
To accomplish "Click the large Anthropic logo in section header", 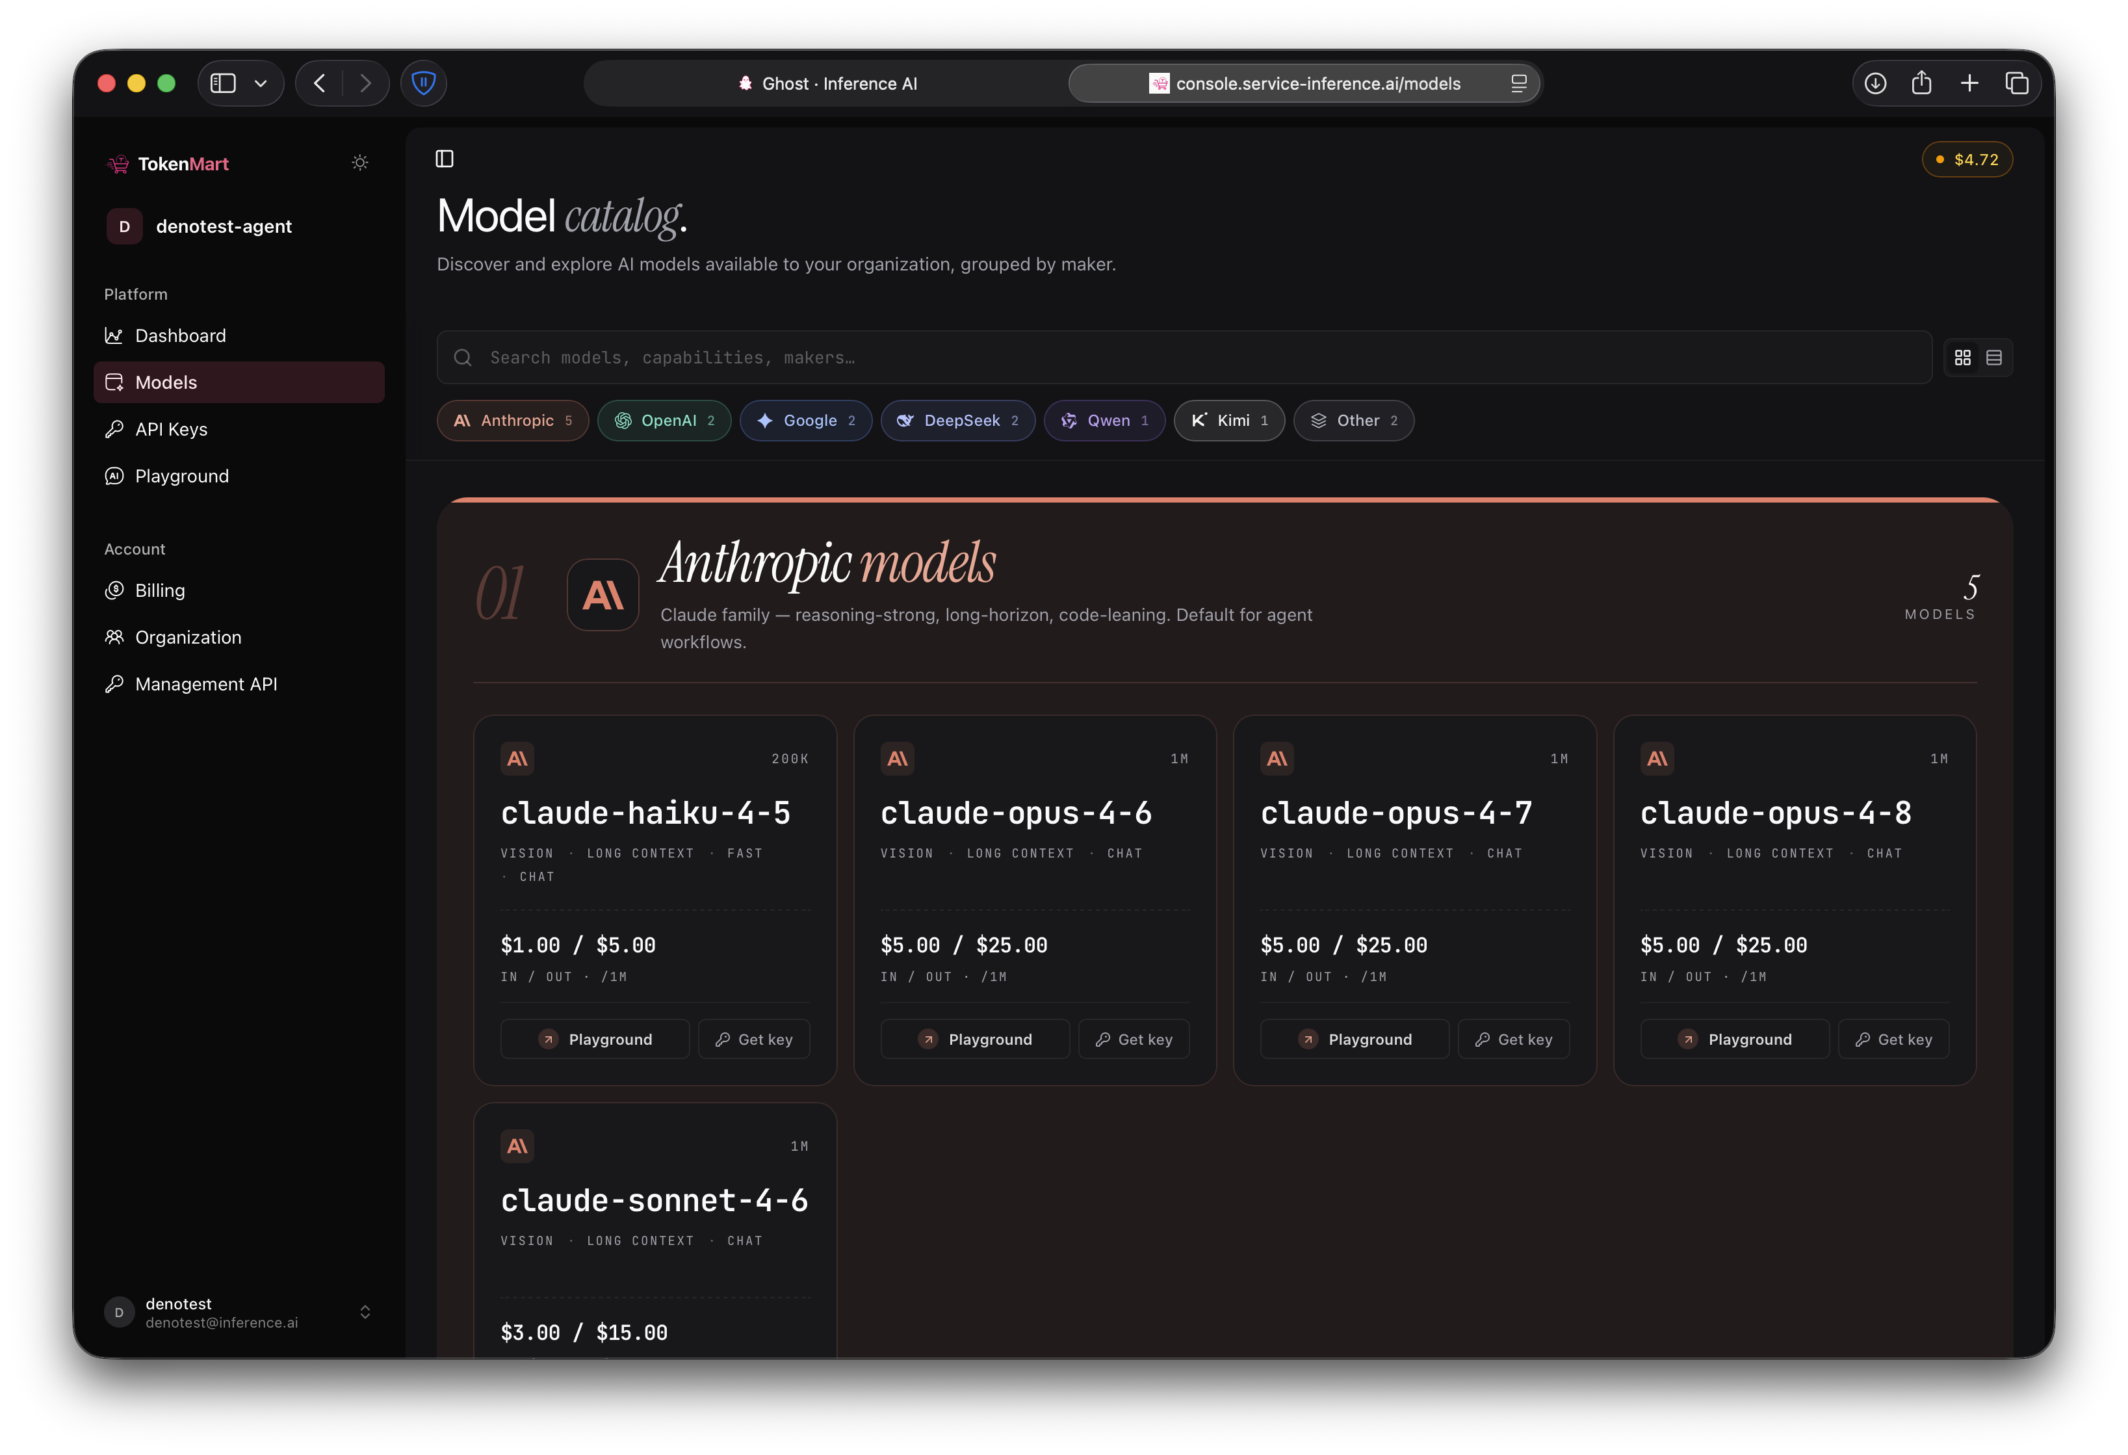I will tap(603, 595).
